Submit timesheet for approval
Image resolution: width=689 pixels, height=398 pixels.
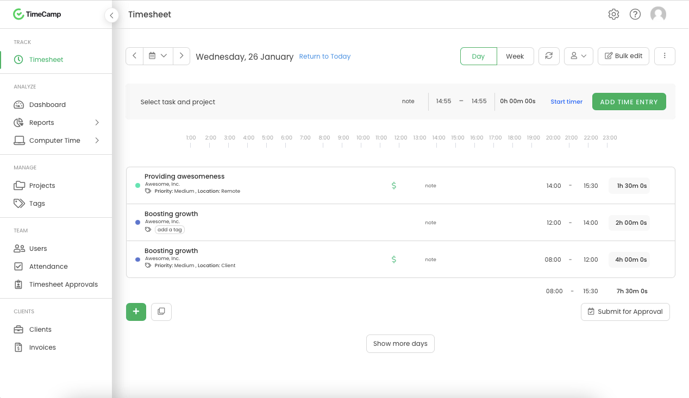(x=625, y=312)
